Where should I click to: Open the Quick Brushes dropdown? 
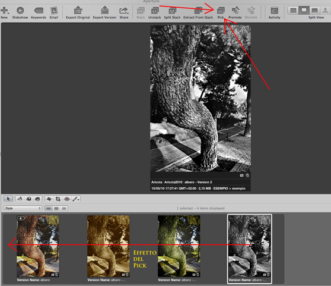click(76, 199)
